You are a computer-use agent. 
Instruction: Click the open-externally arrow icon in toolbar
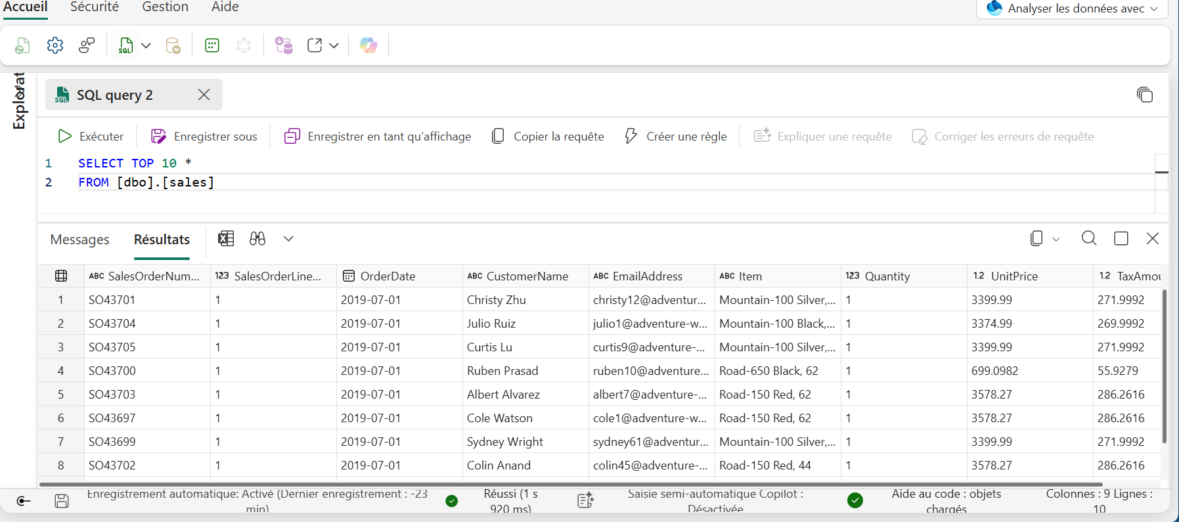pos(315,45)
